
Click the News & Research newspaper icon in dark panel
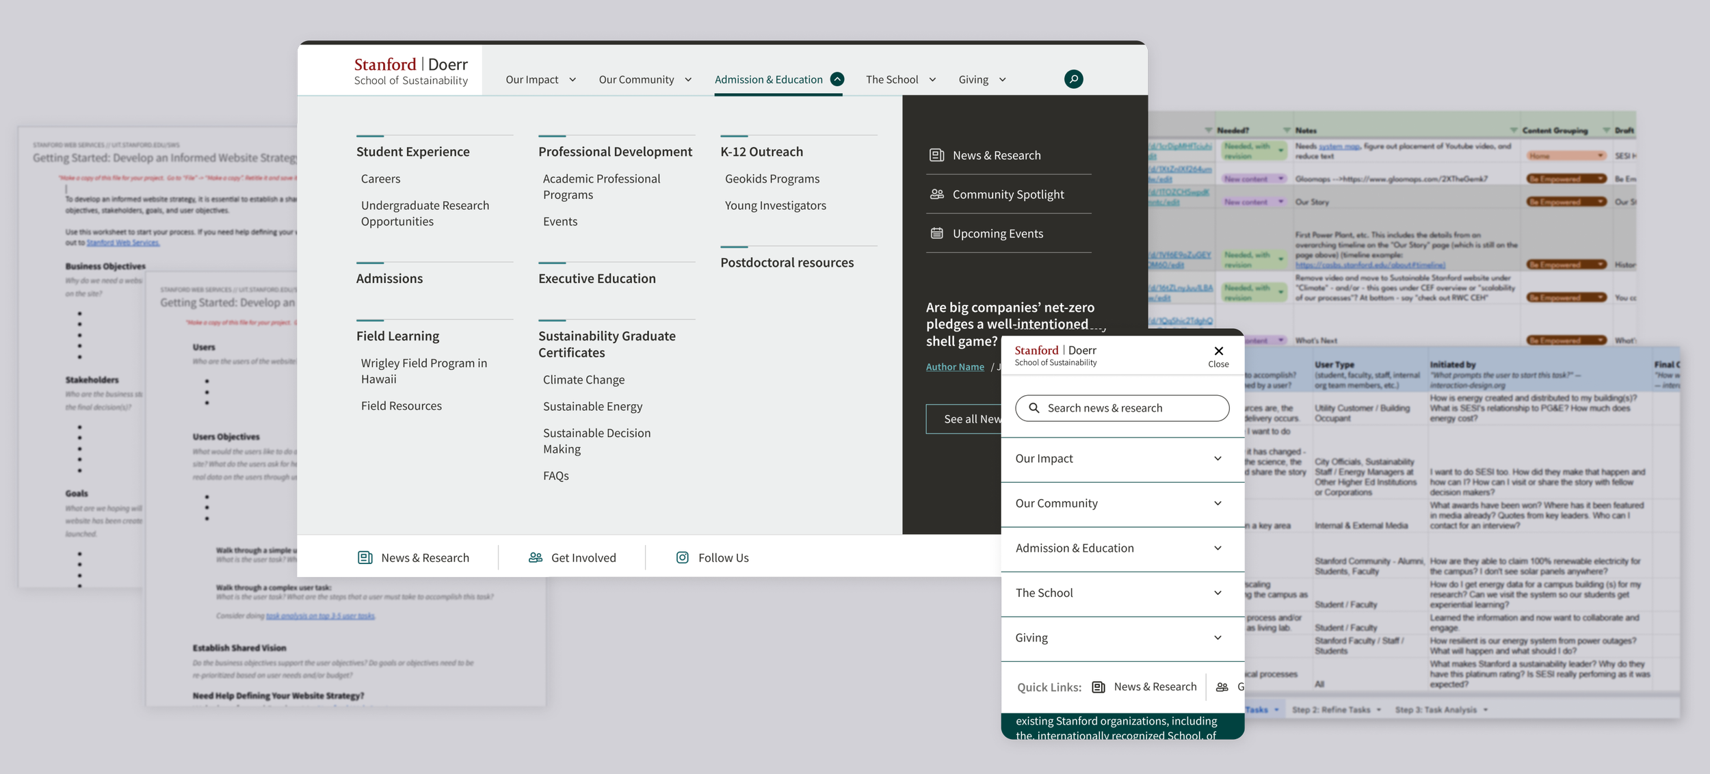tap(936, 155)
